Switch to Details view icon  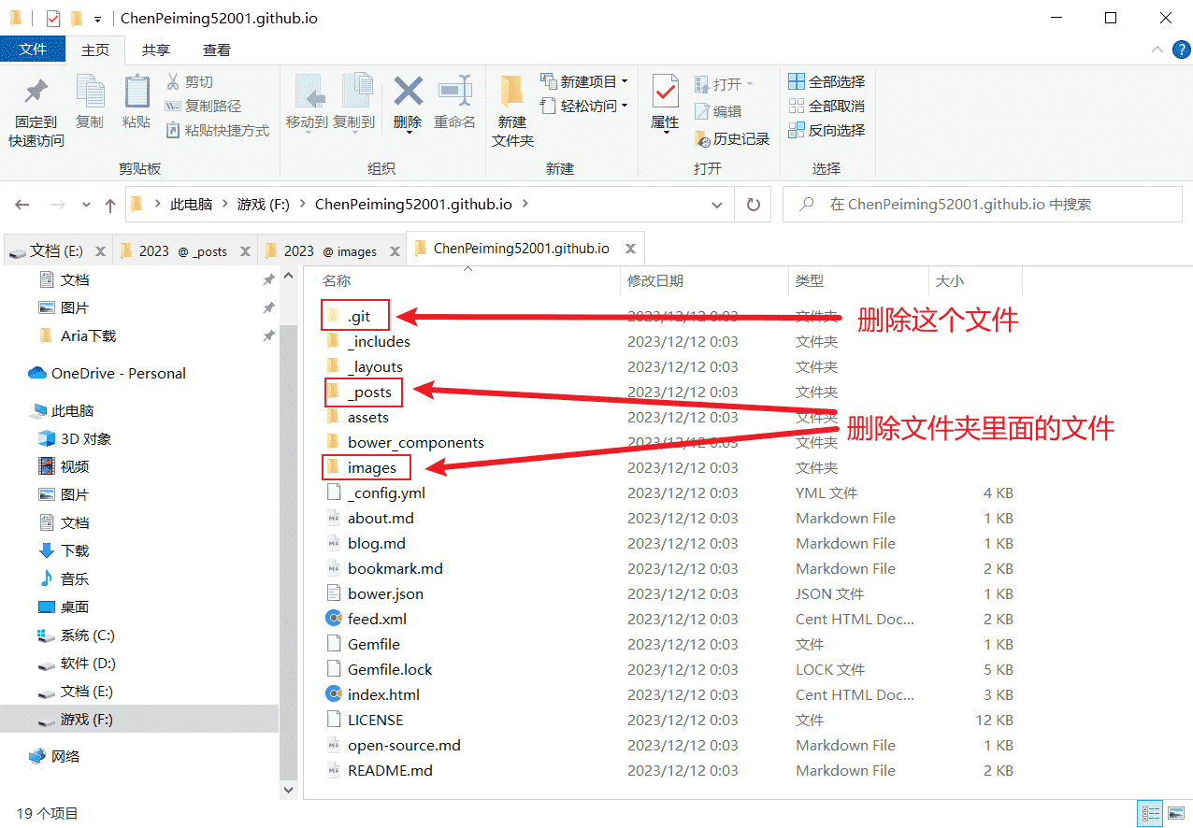pyautogui.click(x=1152, y=813)
